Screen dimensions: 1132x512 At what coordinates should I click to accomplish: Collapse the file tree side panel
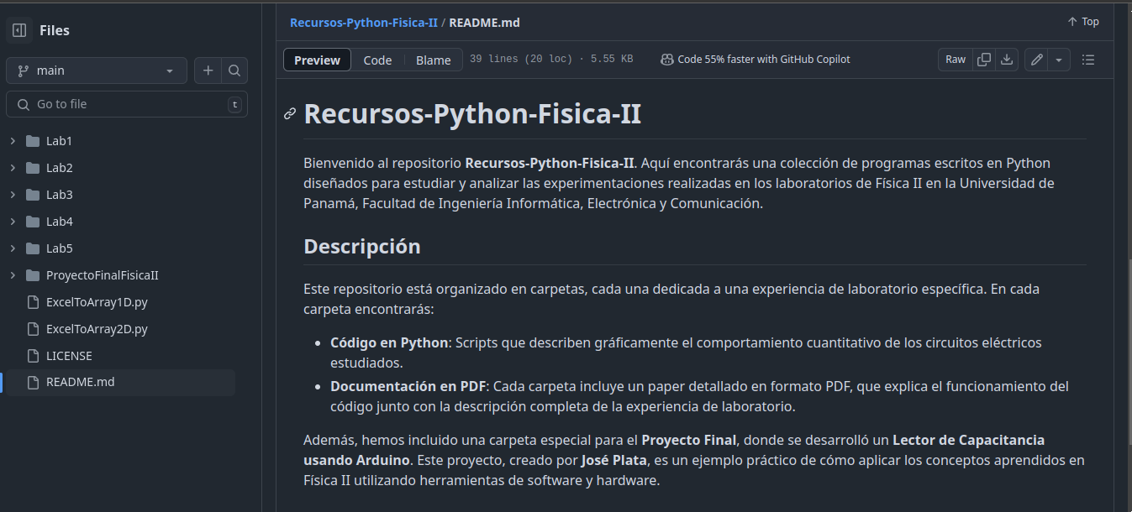(19, 30)
